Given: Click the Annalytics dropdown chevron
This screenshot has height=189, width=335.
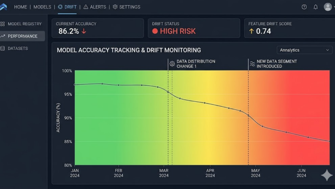Looking at the screenshot, I should click(x=328, y=50).
